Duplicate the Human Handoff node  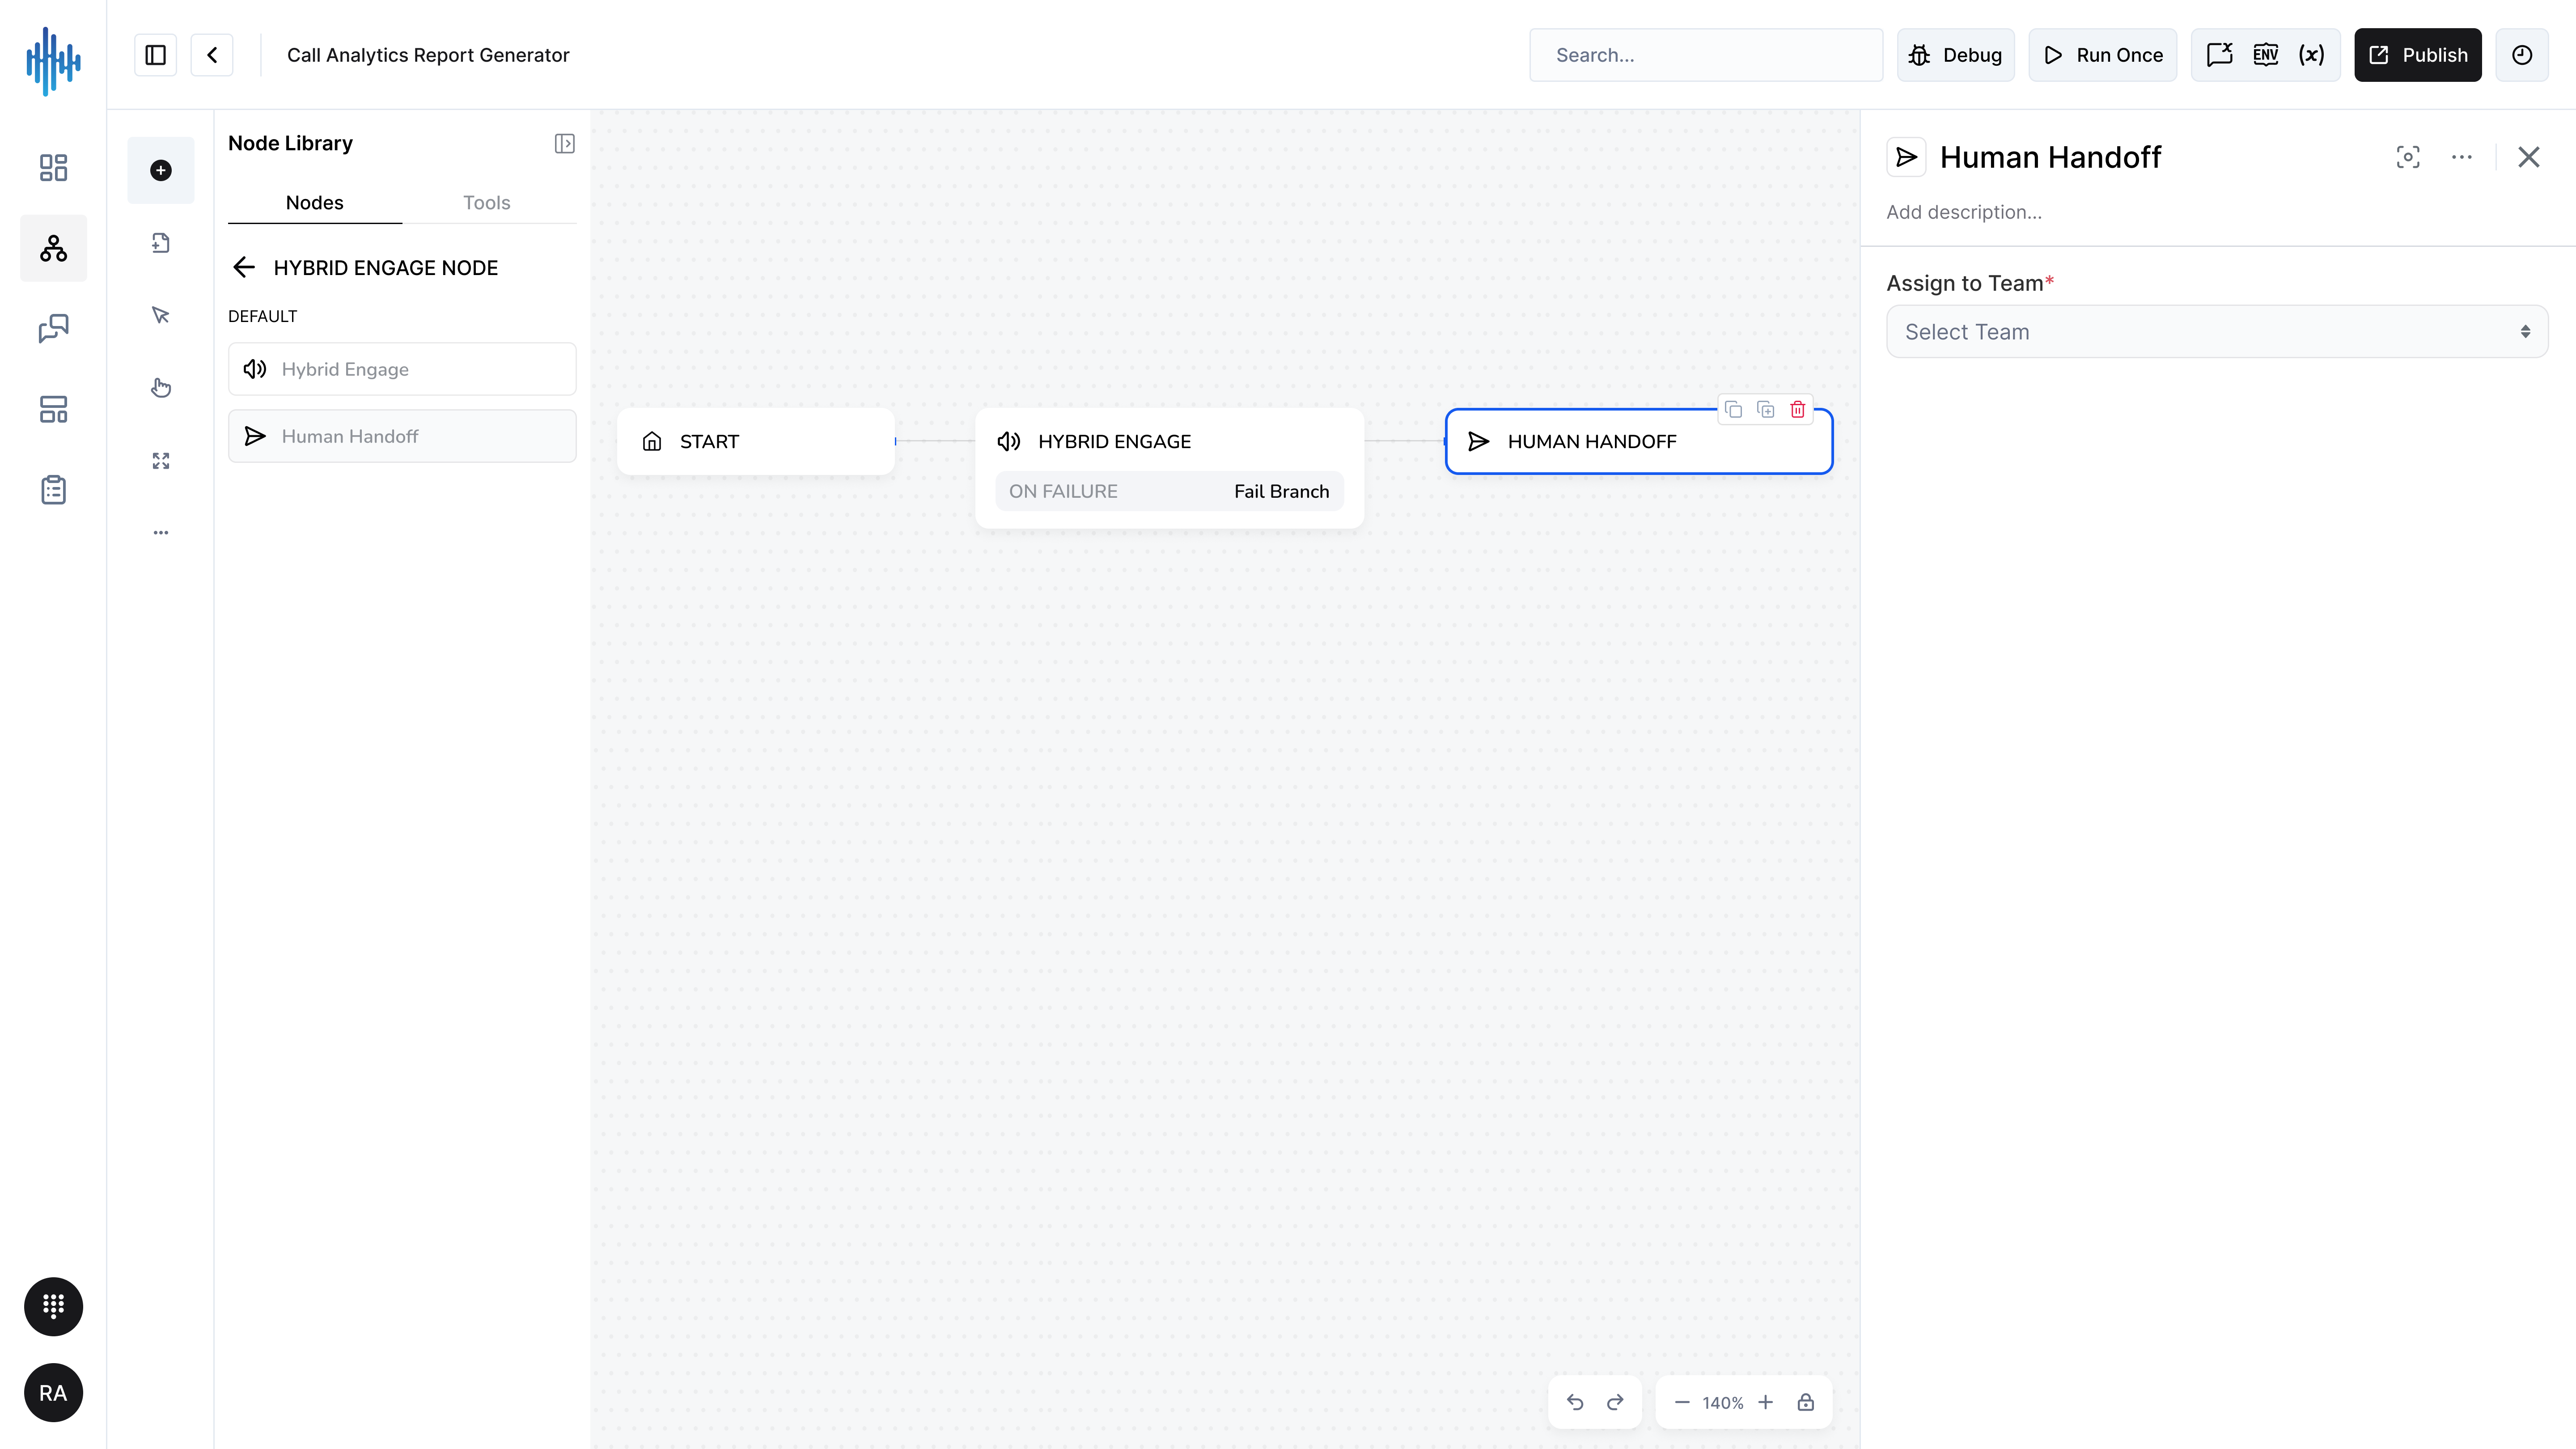tap(1766, 410)
